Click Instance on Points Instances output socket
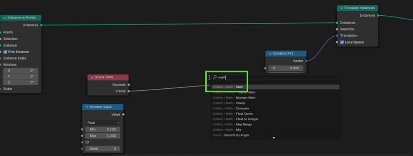Screen dimensions: 413x156 coord(41,25)
